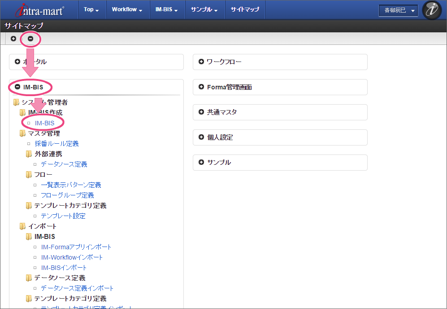
Task: Select サイトマップ in the top navigation
Action: point(245,9)
